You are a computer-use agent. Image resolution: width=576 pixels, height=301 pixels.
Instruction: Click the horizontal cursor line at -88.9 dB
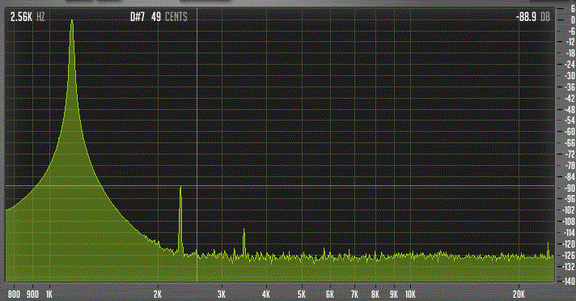click(x=280, y=186)
